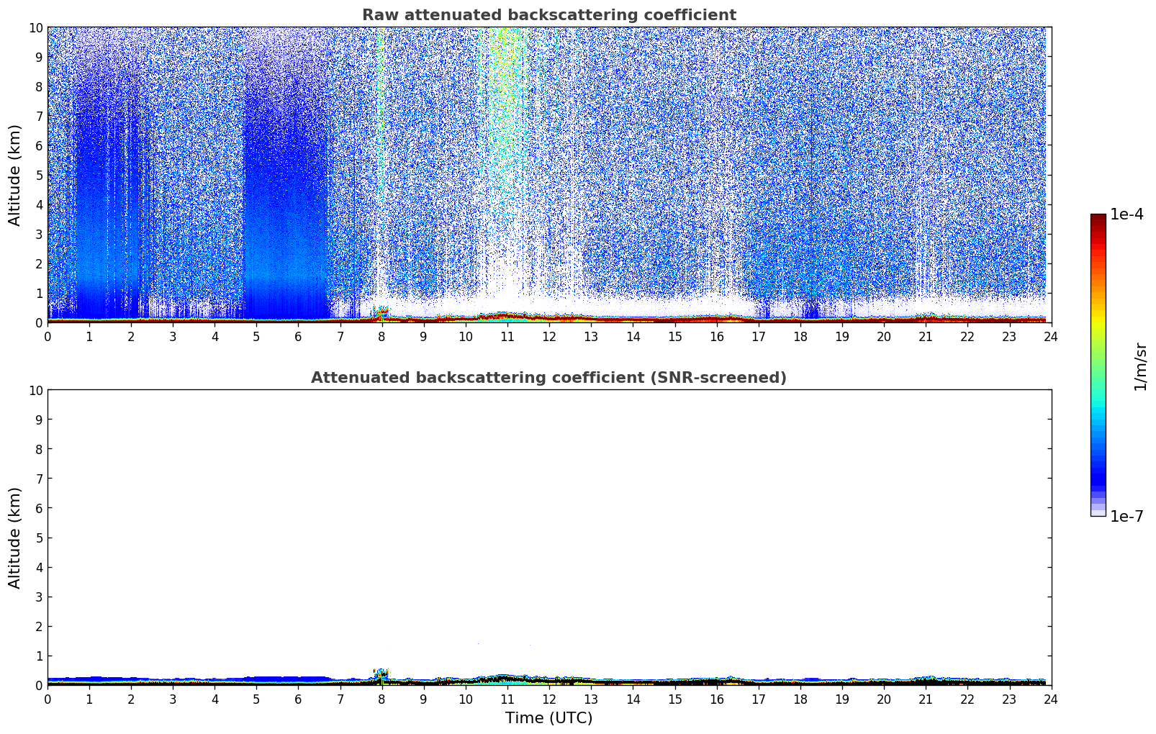Image resolution: width=1156 pixels, height=734 pixels.
Task: Click the bottom plot's "Altitude (km)" label
Action: [15, 538]
